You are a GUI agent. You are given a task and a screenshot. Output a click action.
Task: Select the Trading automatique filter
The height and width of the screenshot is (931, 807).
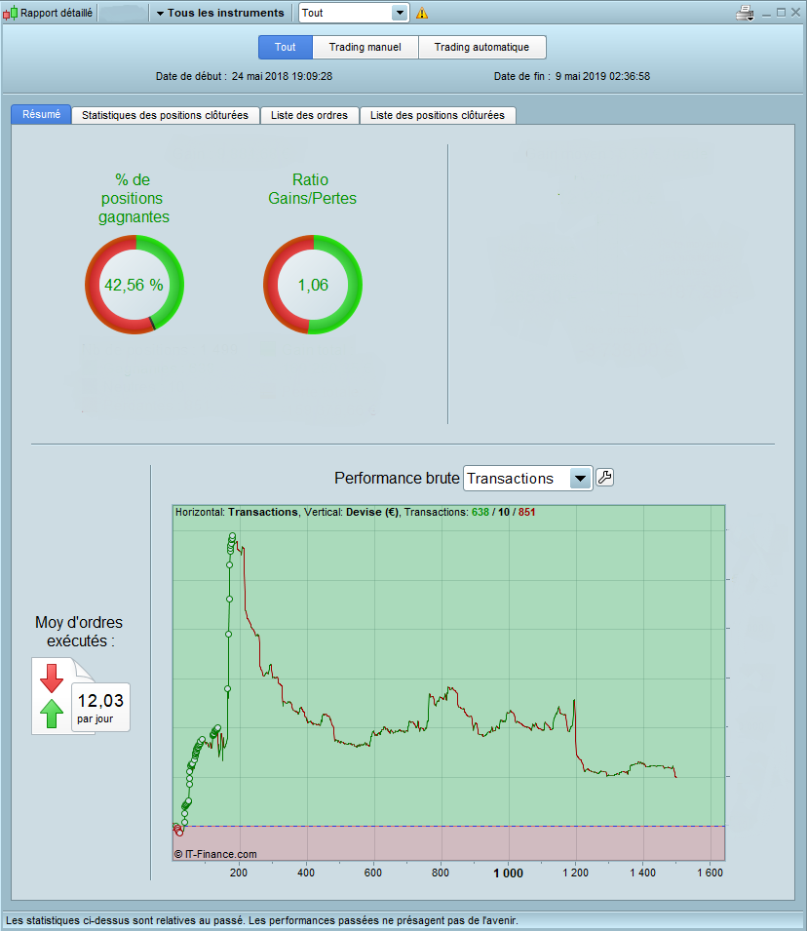click(481, 47)
